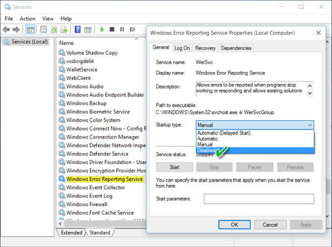
Task: Click the Pause Service toolbar icon
Action: 122,29
